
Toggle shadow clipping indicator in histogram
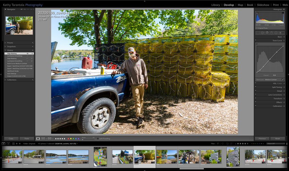click(257, 13)
